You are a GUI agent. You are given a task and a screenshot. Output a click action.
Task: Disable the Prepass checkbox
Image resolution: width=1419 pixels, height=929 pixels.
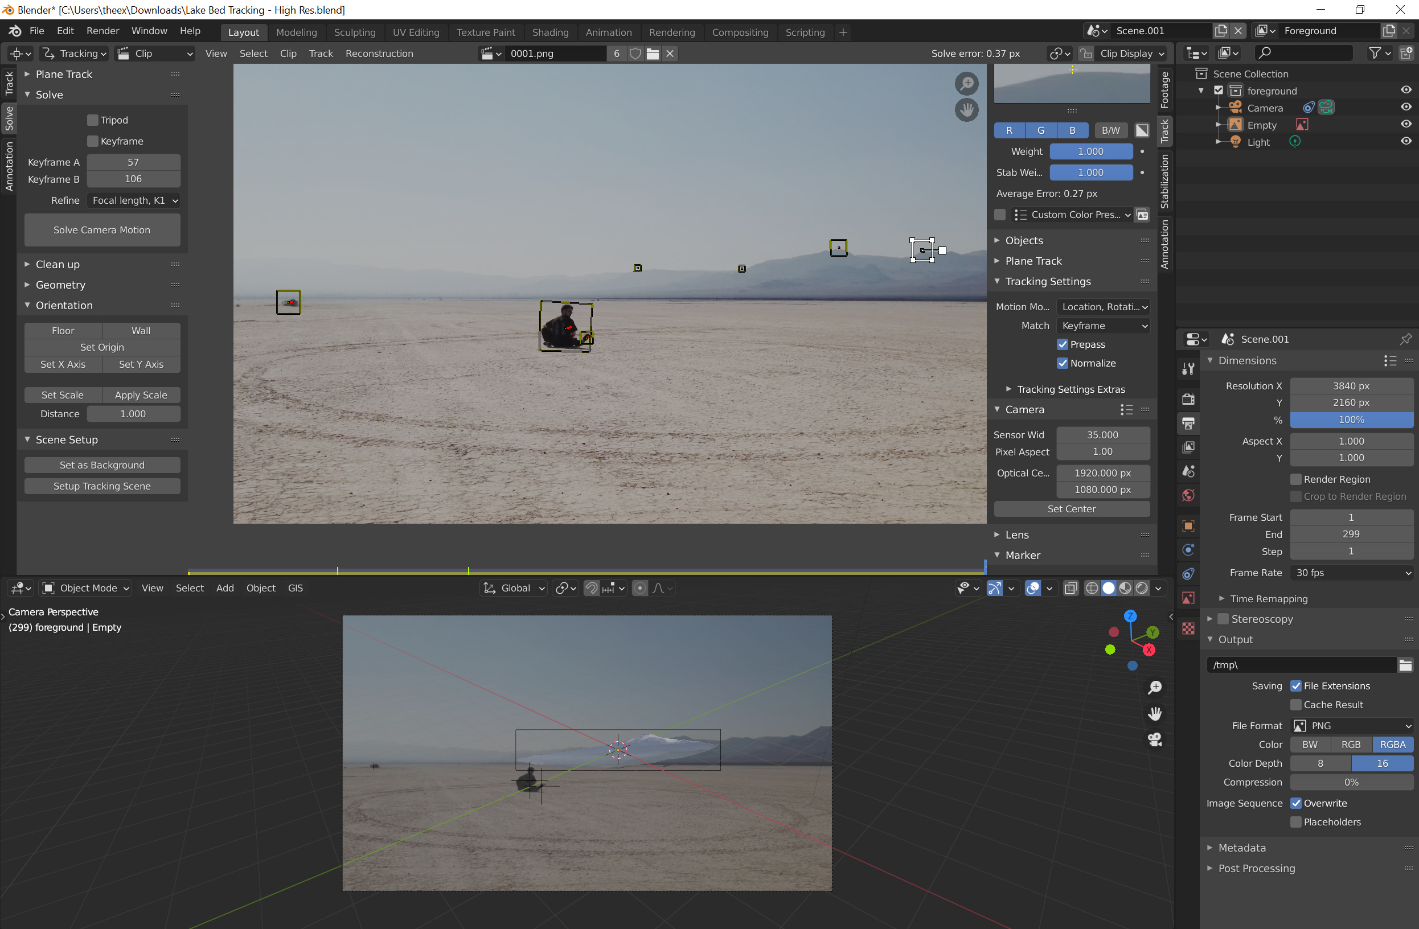[x=1063, y=344]
